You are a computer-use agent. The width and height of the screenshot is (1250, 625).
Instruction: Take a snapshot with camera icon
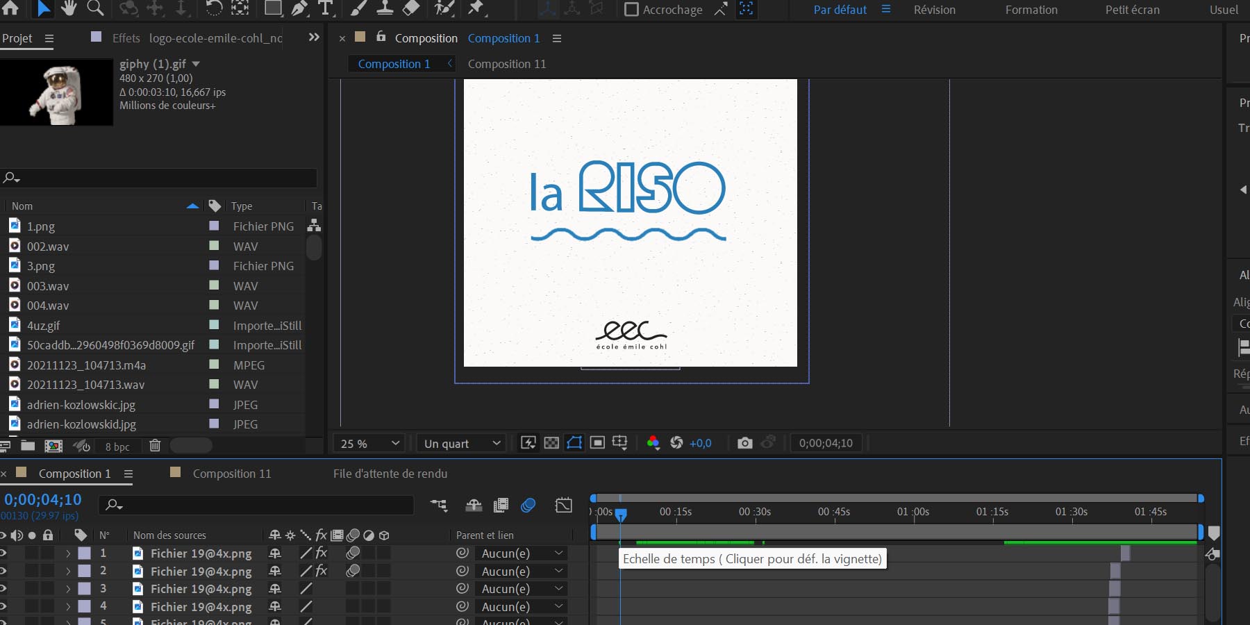click(744, 443)
